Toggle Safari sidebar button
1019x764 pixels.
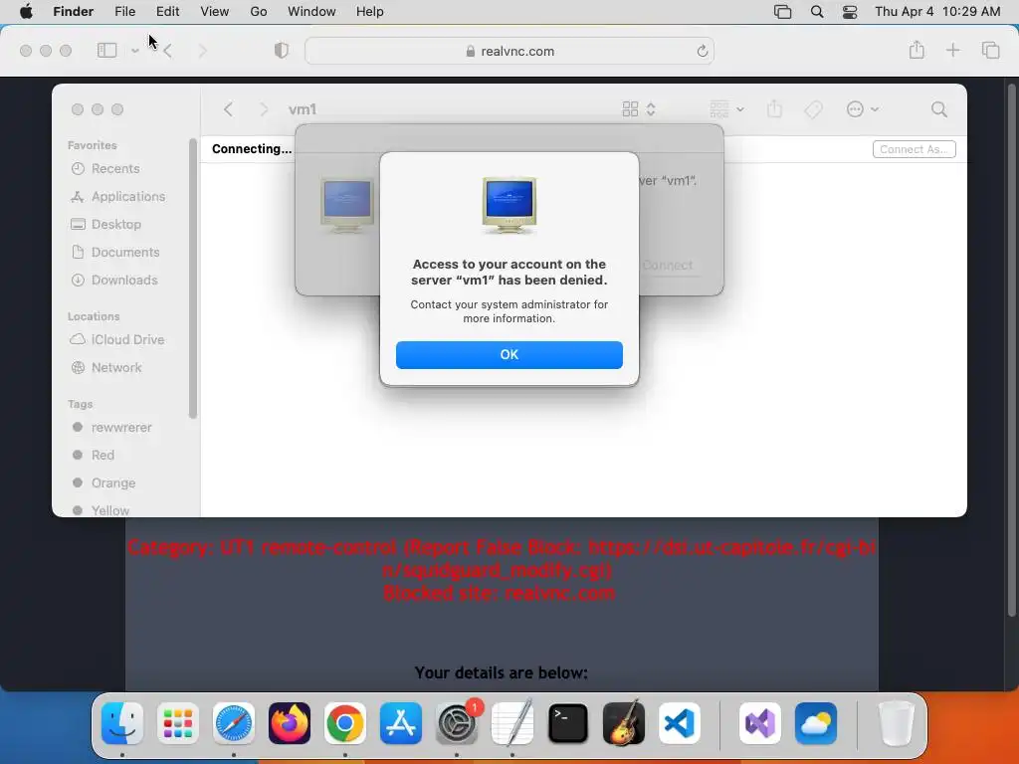(x=106, y=50)
